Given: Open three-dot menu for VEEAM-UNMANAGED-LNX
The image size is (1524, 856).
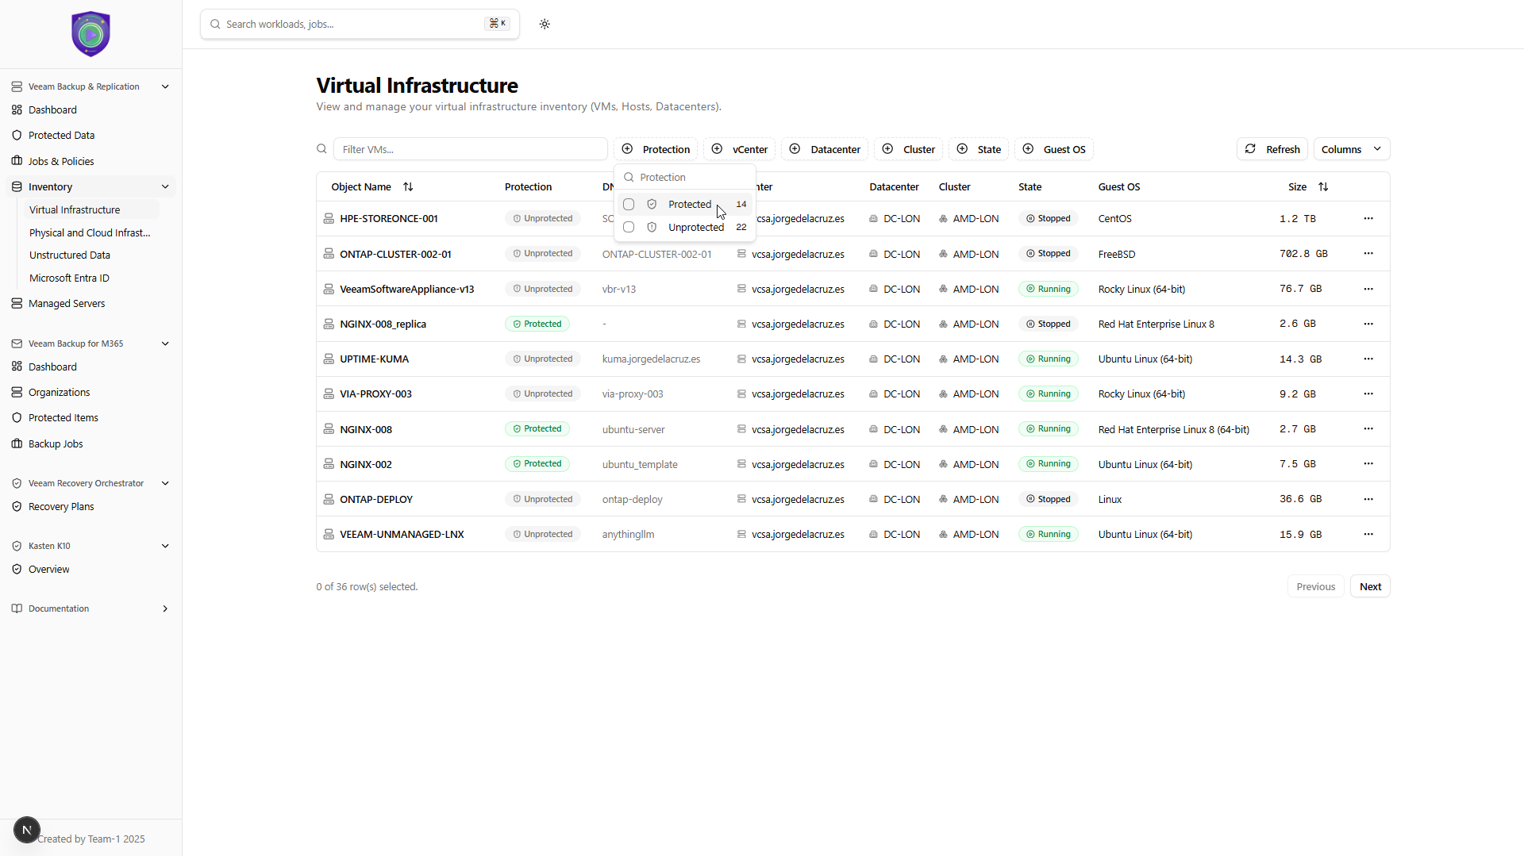Looking at the screenshot, I should click(1368, 534).
